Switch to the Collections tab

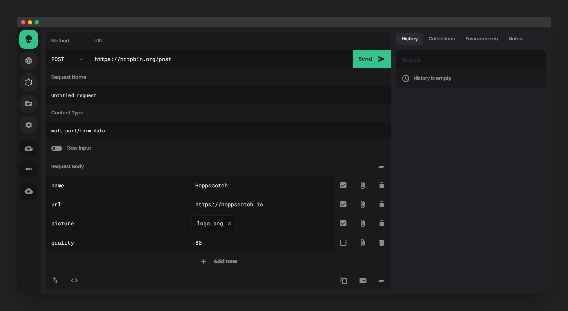click(x=442, y=39)
